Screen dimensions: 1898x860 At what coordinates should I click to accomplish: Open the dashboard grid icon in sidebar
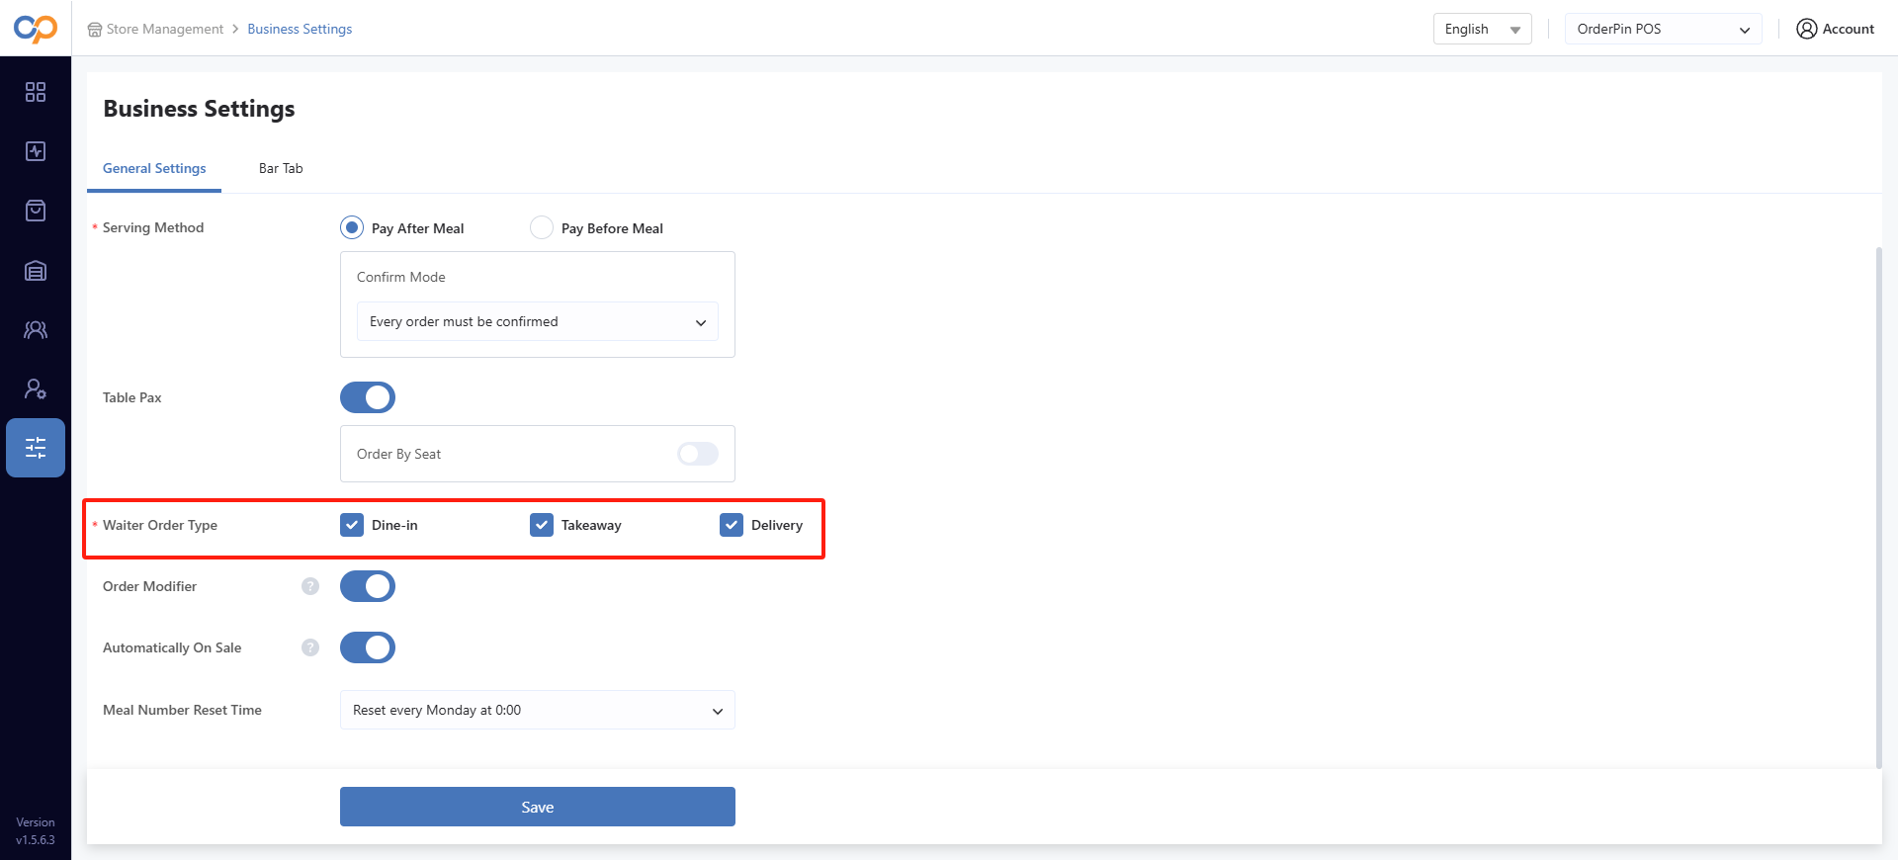(36, 92)
